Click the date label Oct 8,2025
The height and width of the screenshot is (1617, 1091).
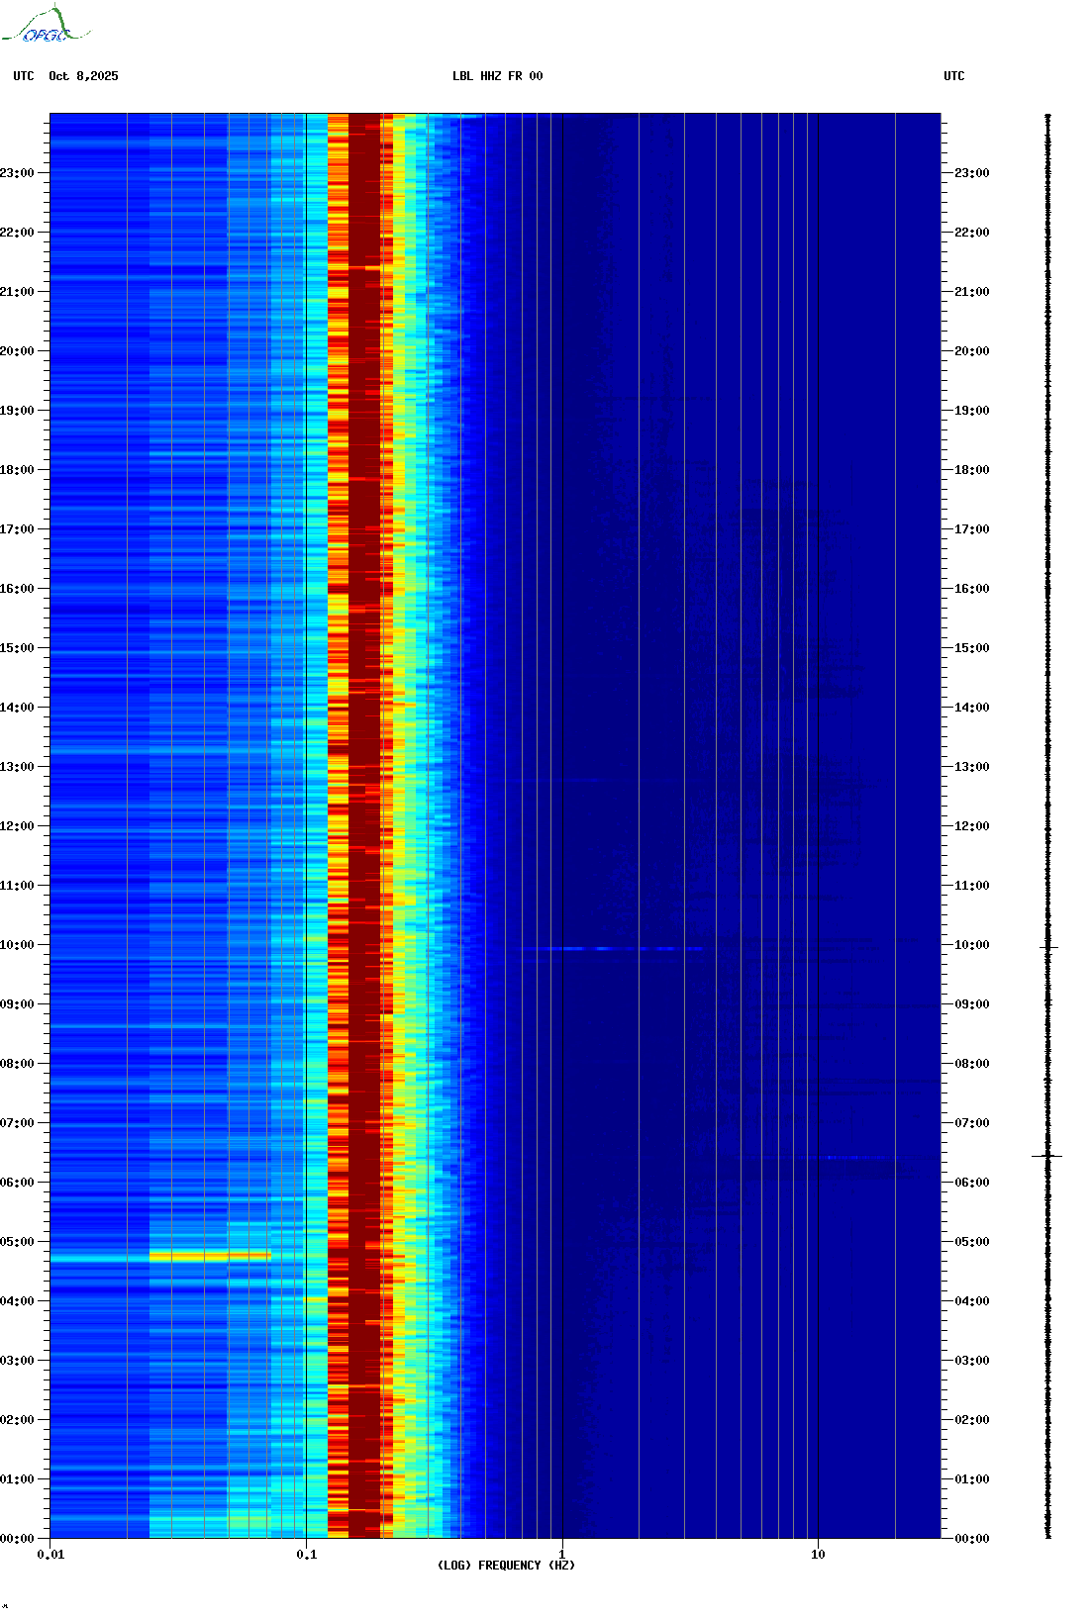pos(83,76)
